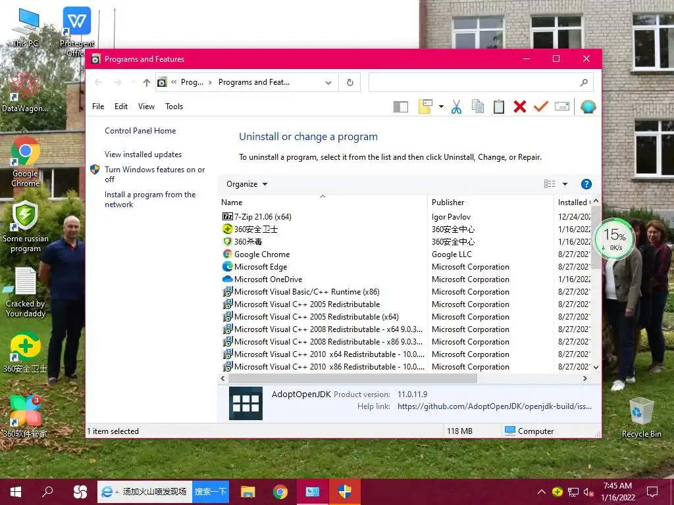Open Recycle Bin on desktop
This screenshot has height=505, width=674.
pos(641,418)
